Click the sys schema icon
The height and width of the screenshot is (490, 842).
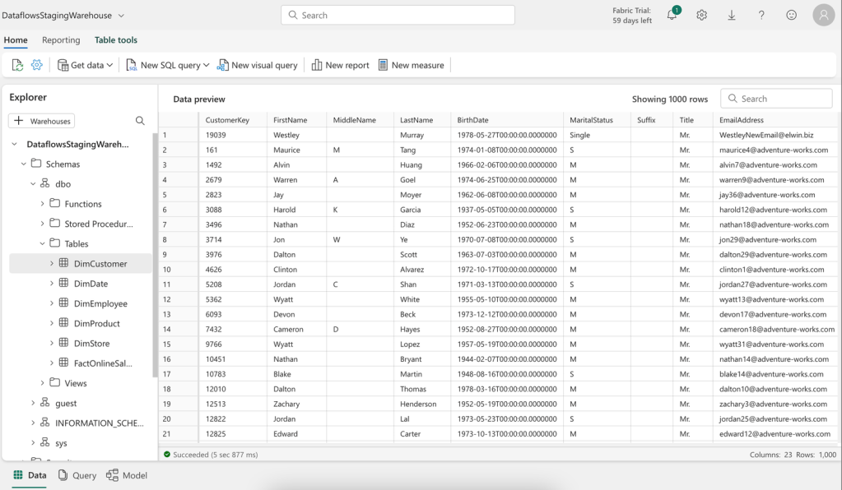[45, 442]
